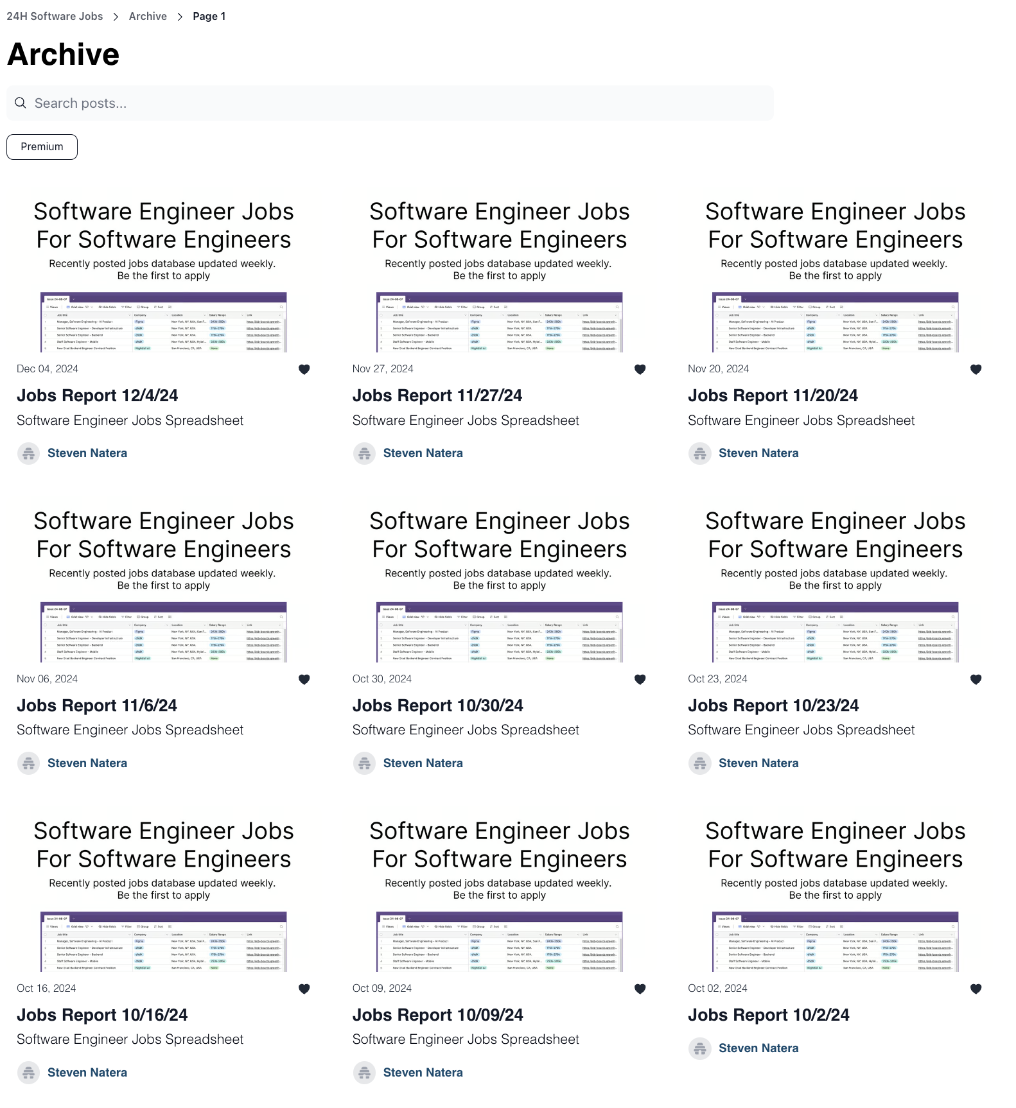Go to 24H Software Jobs breadcrumb

point(55,17)
